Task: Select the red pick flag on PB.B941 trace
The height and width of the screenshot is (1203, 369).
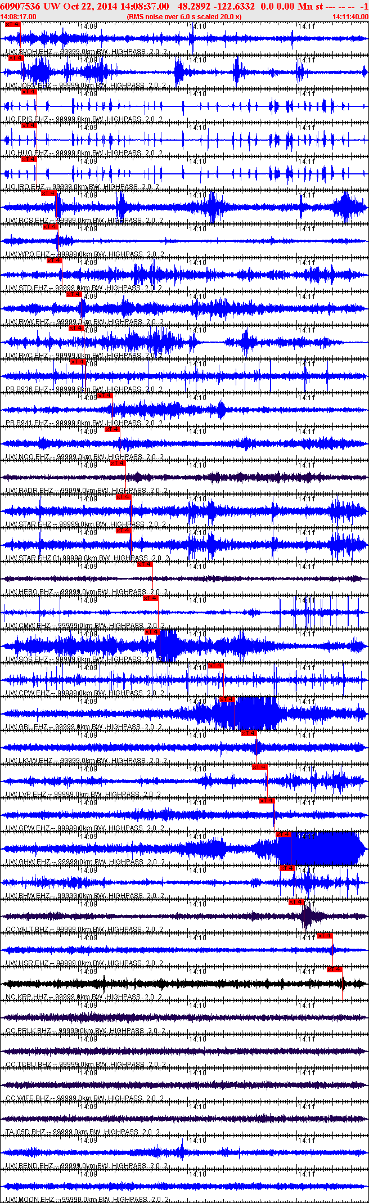Action: pyautogui.click(x=106, y=396)
